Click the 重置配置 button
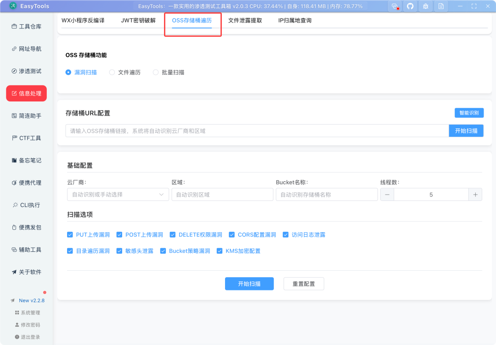The width and height of the screenshot is (496, 345). (x=304, y=284)
